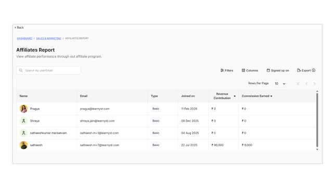Viewport: 335px width, 188px height.
Task: Open the Filters panel
Action: point(227,71)
